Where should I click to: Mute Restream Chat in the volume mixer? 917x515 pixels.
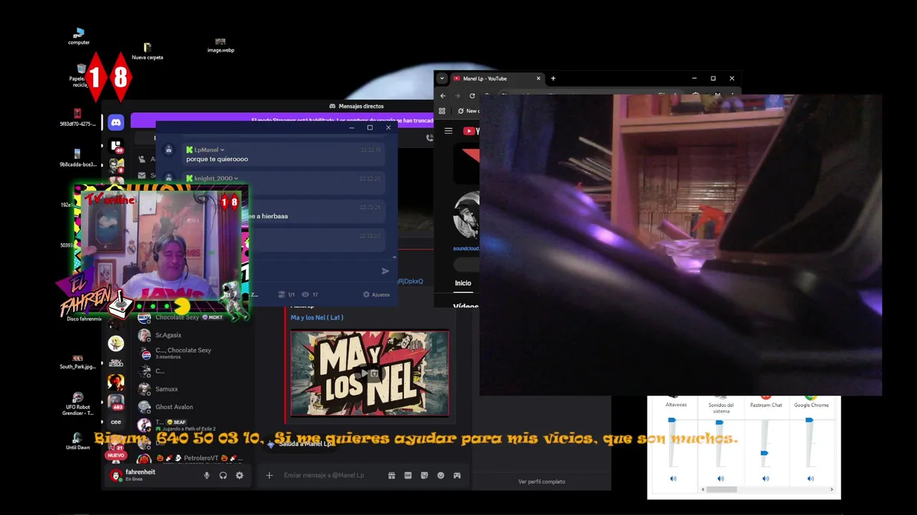765,479
